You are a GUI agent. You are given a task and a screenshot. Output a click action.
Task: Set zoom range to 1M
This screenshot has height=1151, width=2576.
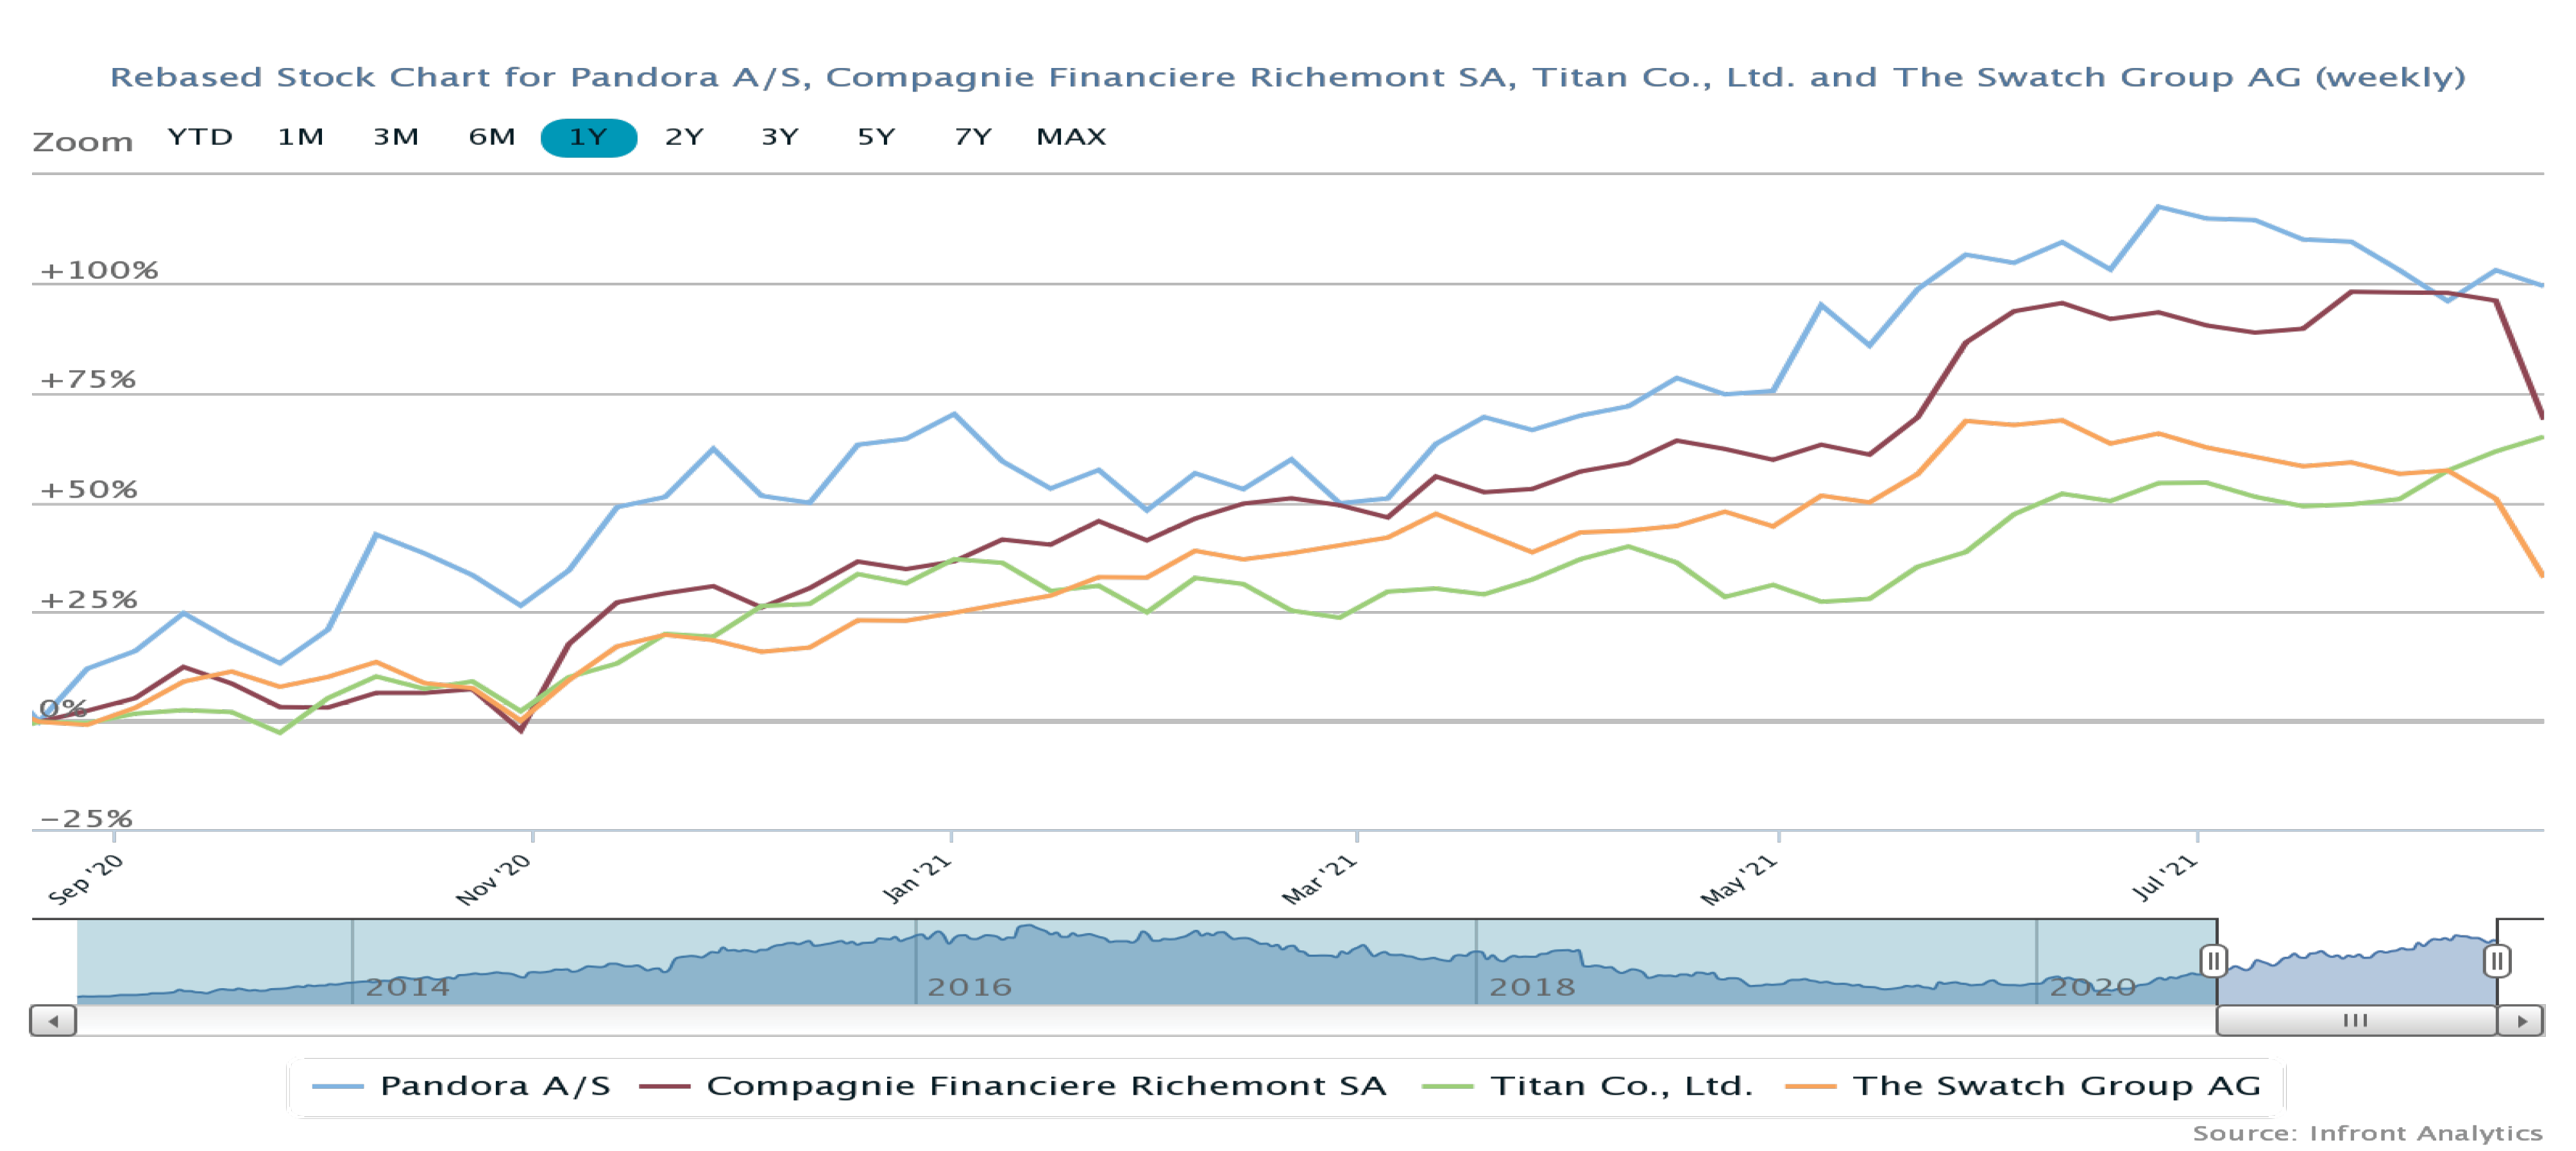coord(300,137)
